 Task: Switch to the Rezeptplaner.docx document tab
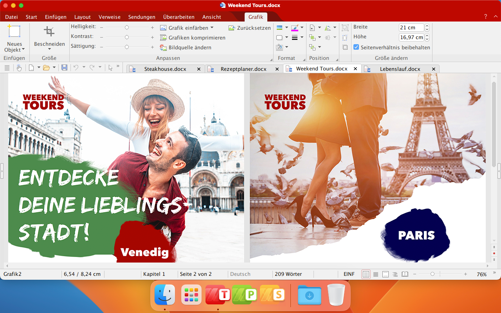[243, 69]
